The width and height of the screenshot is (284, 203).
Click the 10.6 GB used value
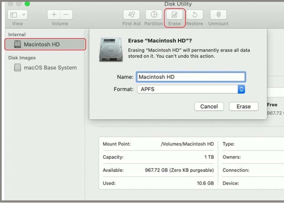(x=205, y=183)
